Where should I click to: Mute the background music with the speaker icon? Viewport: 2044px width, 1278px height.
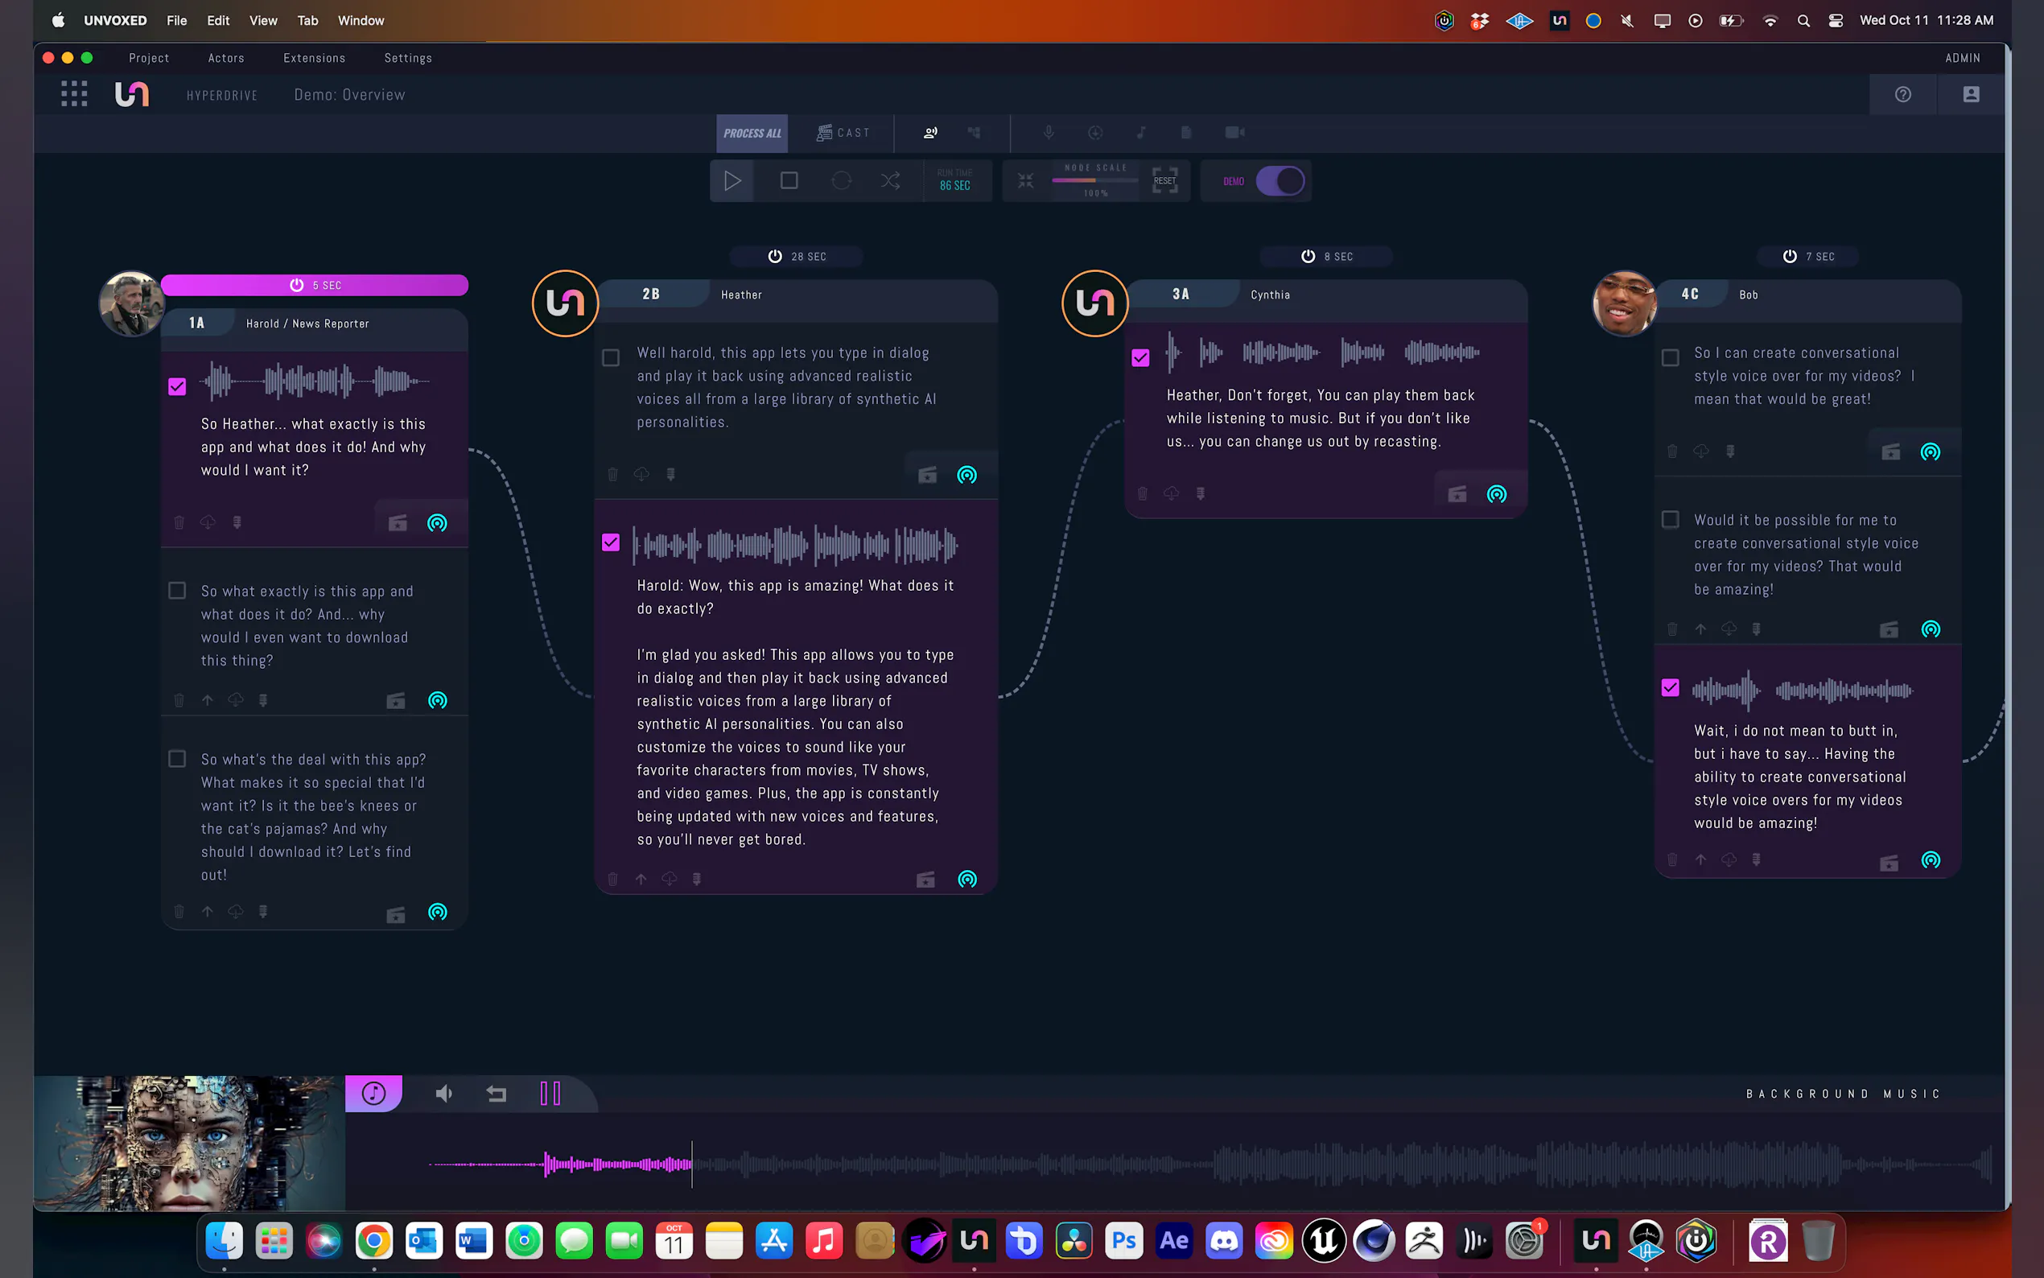tap(443, 1094)
